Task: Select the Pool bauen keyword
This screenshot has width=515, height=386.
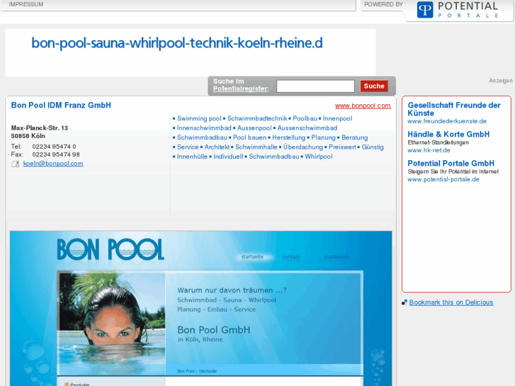Action: point(249,137)
